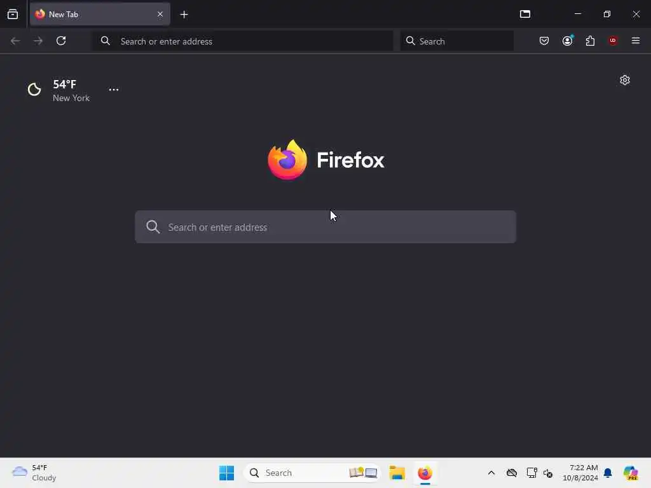Click the Windows taskbar Search box
The image size is (651, 488).
point(312,473)
